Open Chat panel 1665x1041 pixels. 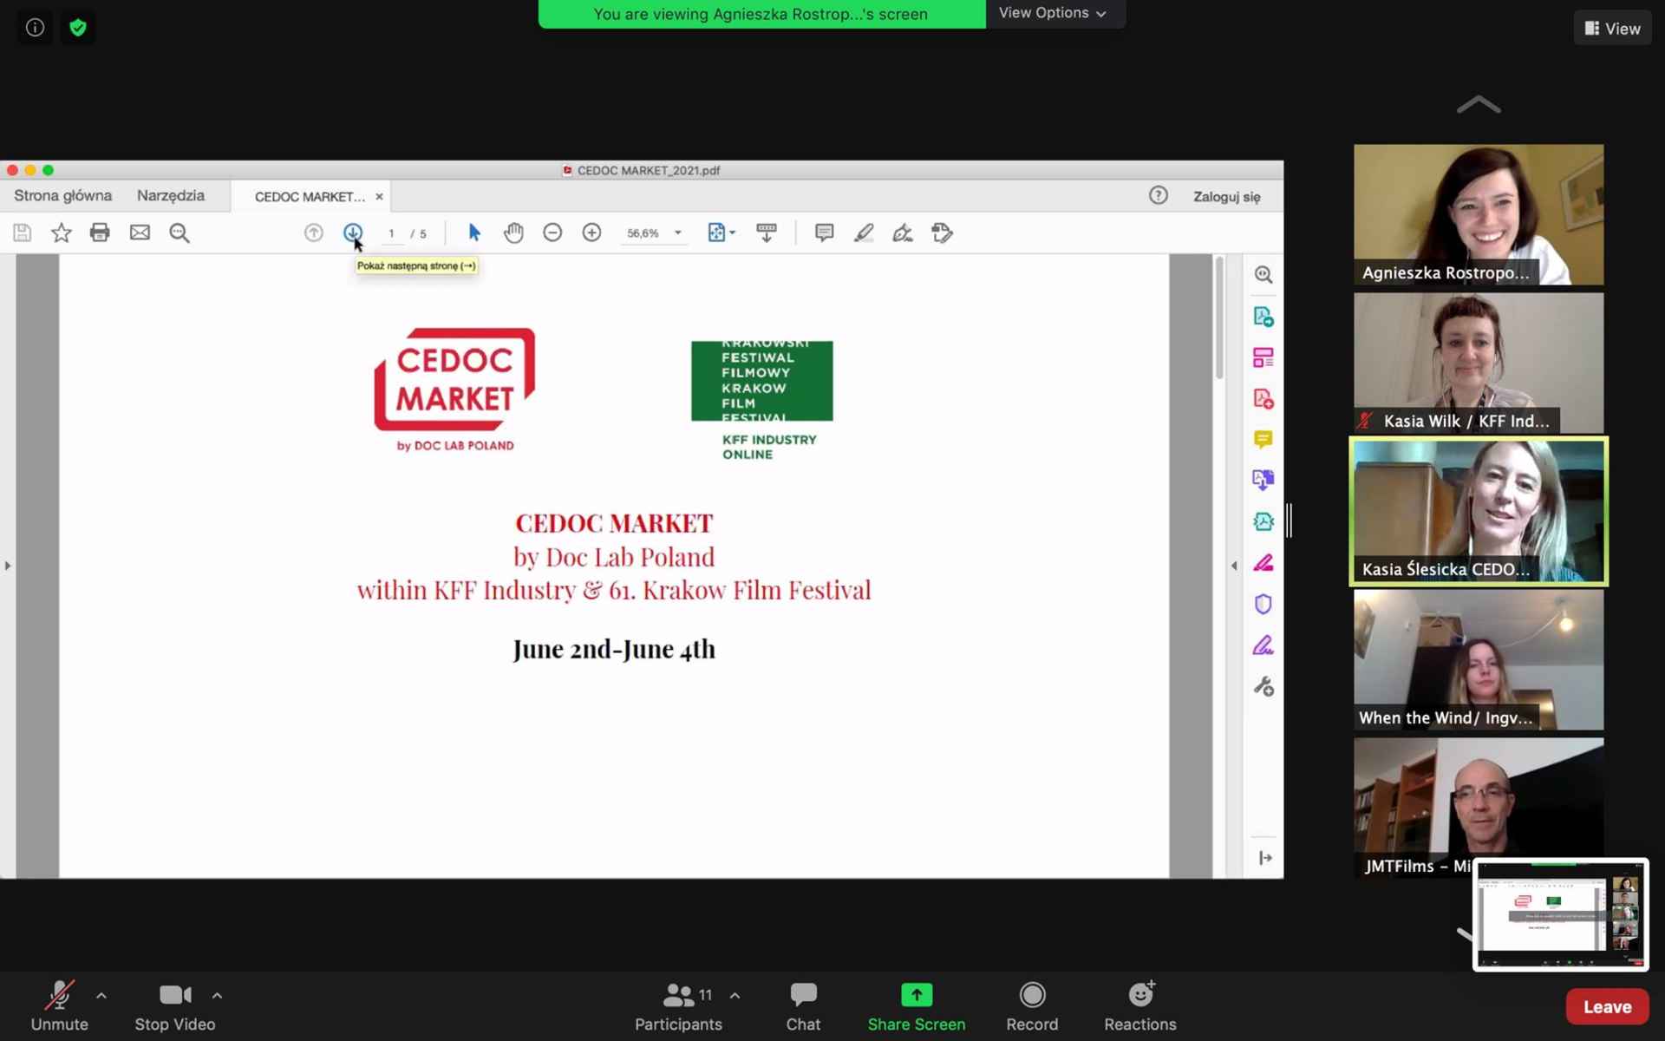pyautogui.click(x=803, y=1006)
